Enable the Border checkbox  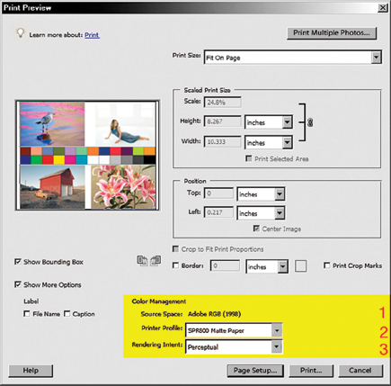pos(175,265)
